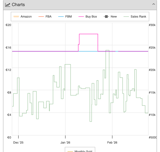Image resolution: width=160 pixels, height=152 pixels.
Task: Click the €8 price axis label
Action: 9,93
